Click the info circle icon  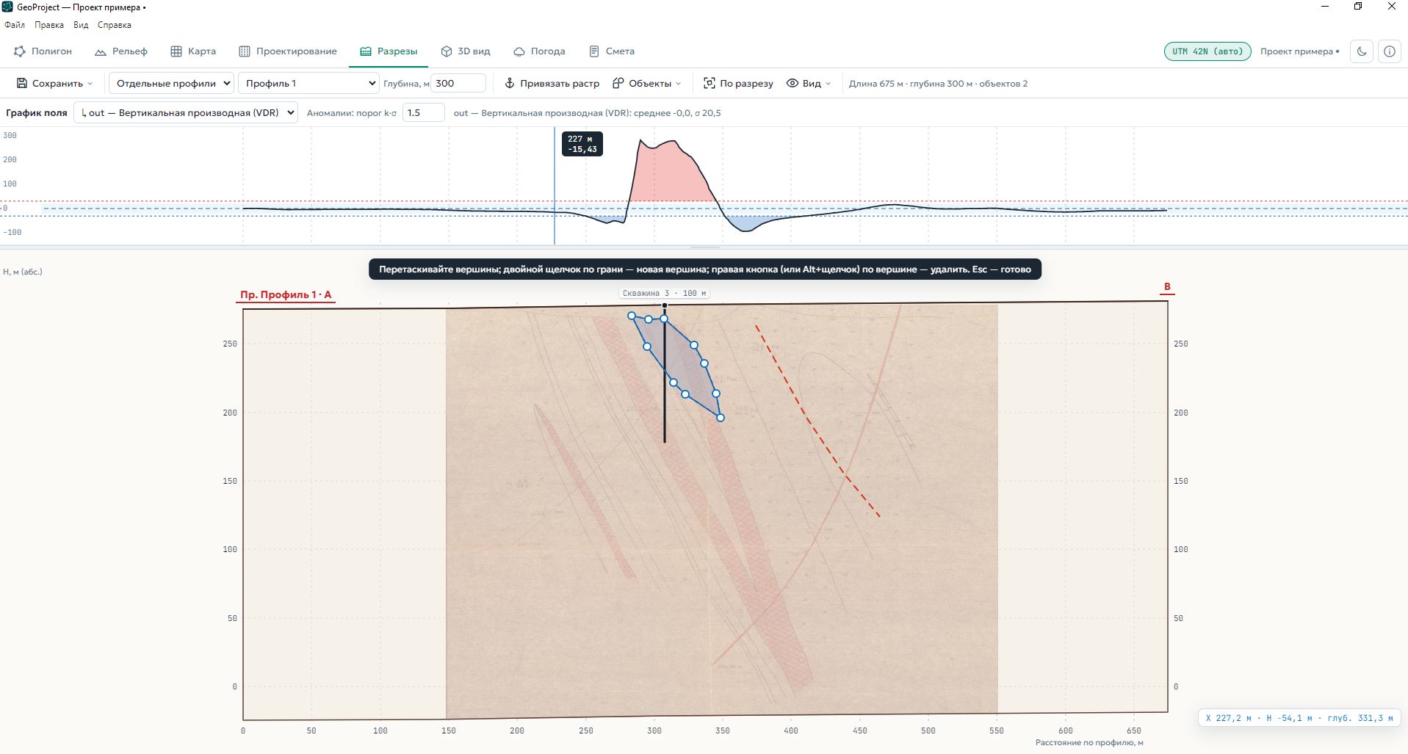1389,51
